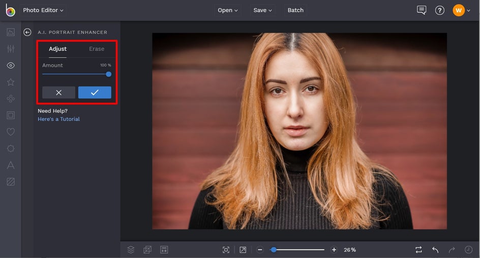Viewport: 480px width, 258px height.
Task: Open the Image Manager sidebar icon
Action: pyautogui.click(x=11, y=32)
